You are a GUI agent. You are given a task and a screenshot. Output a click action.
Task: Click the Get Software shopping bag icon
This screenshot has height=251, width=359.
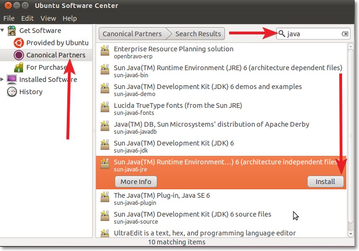click(x=11, y=31)
